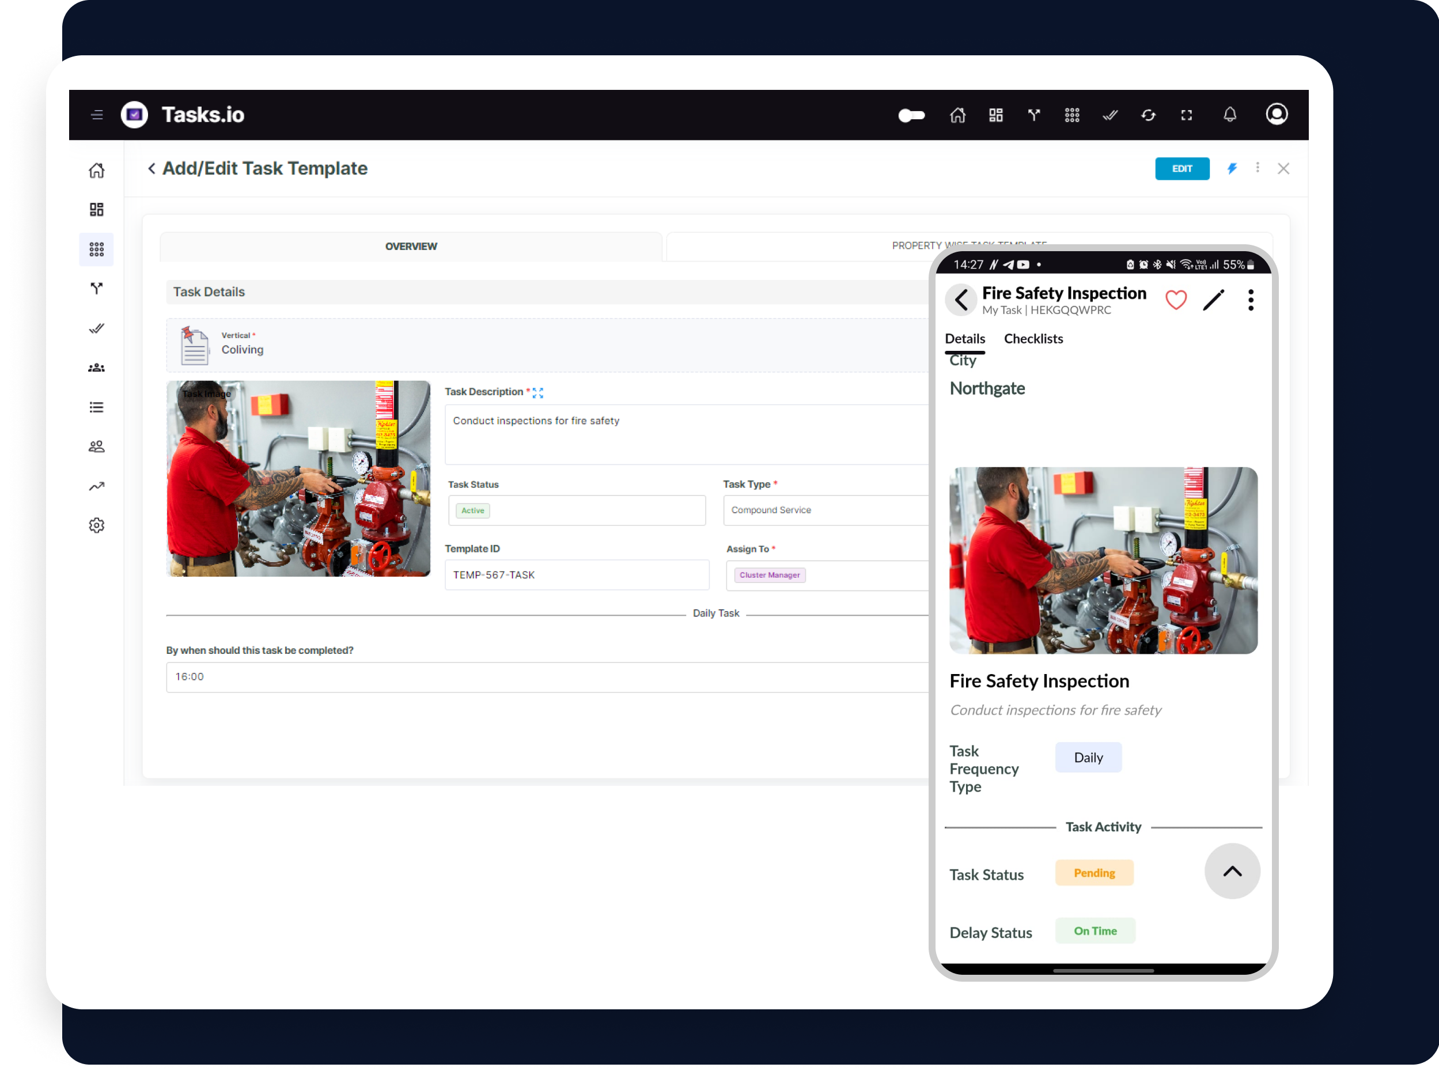Toggle the switch in the top navbar
This screenshot has width=1439, height=1075.
coord(911,115)
